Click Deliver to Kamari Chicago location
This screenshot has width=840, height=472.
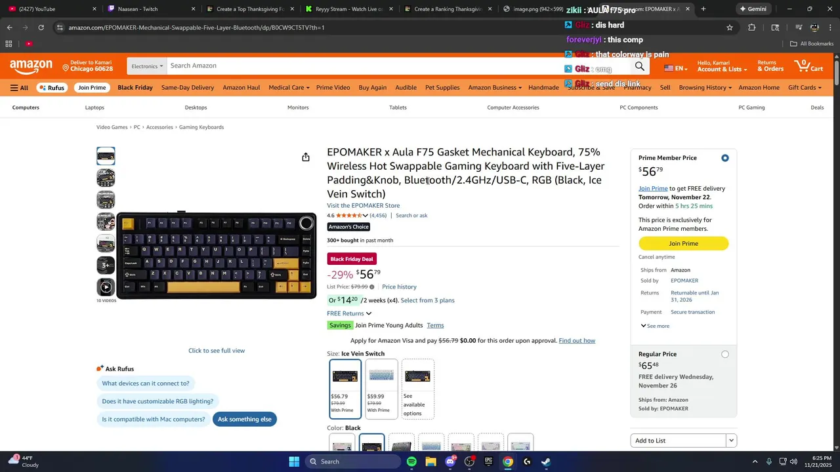(x=88, y=66)
